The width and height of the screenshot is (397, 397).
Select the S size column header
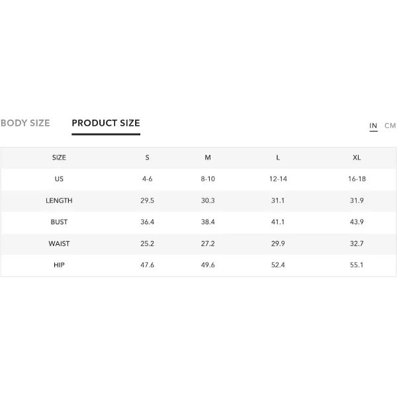point(147,157)
